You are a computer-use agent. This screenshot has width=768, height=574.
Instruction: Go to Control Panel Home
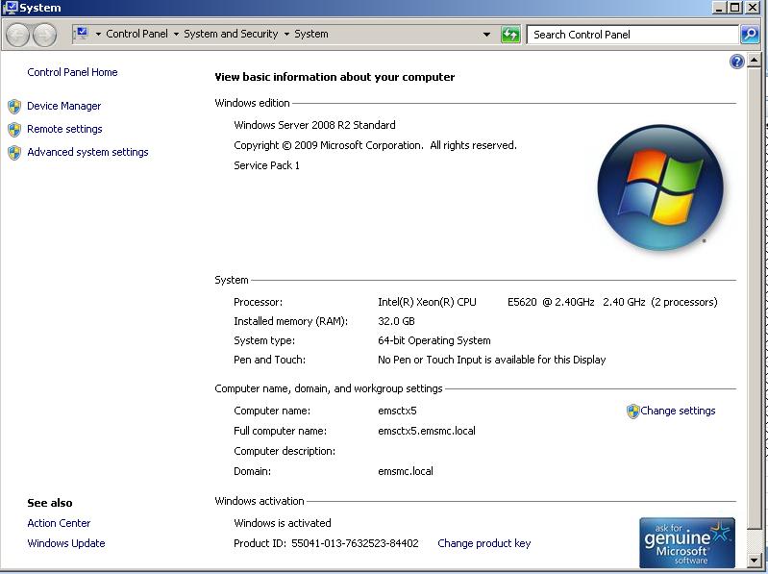[72, 72]
